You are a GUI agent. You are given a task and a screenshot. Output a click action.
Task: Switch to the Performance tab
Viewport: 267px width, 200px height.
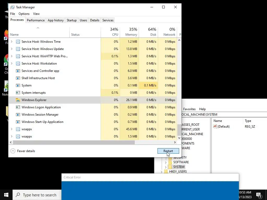click(36, 20)
